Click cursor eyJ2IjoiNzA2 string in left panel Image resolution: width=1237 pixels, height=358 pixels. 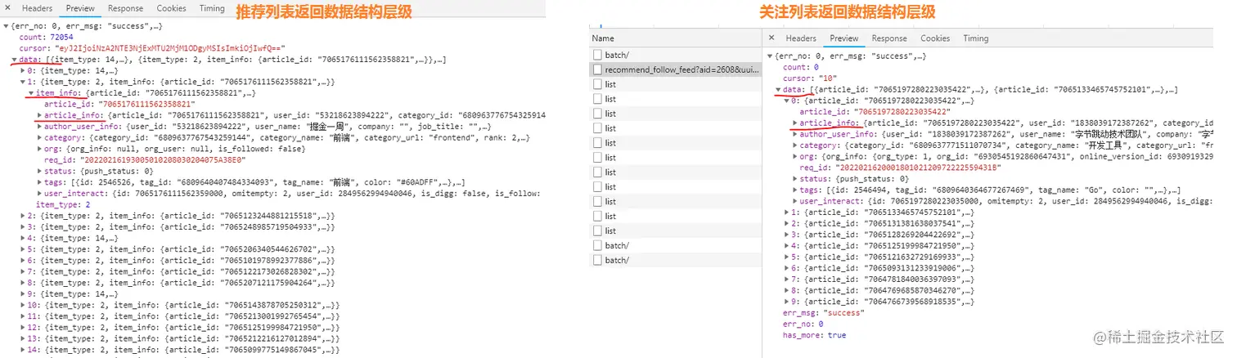[x=170, y=48]
